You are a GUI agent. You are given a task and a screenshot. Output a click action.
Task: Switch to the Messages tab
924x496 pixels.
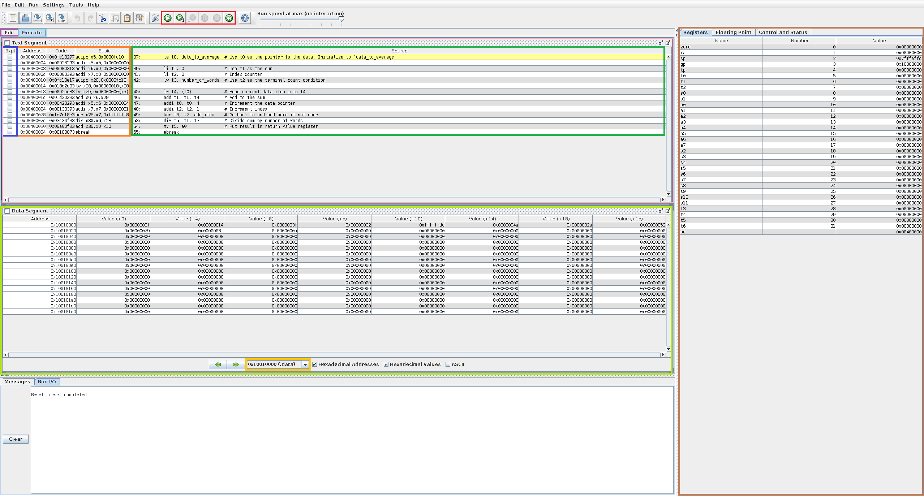[17, 381]
